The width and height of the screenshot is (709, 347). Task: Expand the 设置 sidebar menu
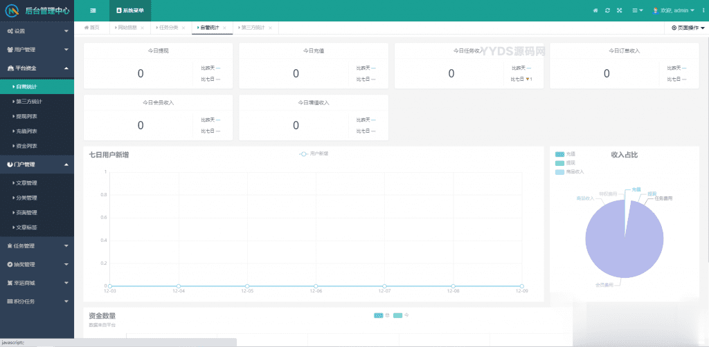coord(37,31)
